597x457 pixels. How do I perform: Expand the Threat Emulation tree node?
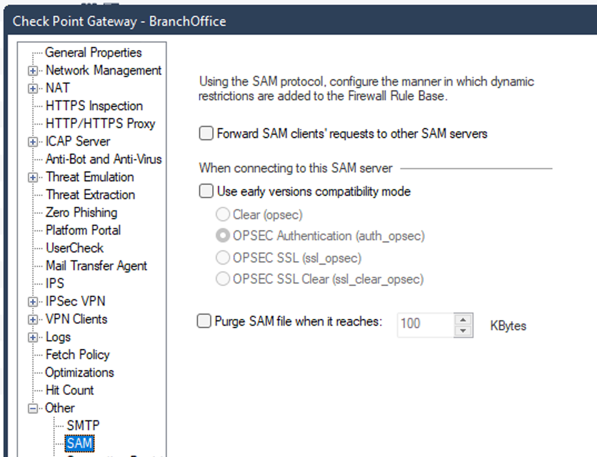click(33, 177)
